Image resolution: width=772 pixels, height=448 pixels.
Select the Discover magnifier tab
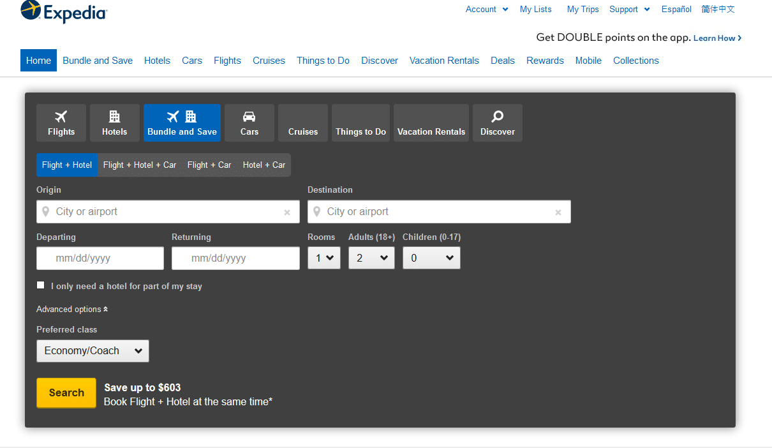(498, 123)
